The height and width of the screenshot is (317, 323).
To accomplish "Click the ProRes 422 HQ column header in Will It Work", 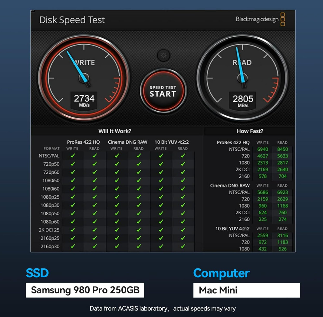I will click(x=83, y=142).
